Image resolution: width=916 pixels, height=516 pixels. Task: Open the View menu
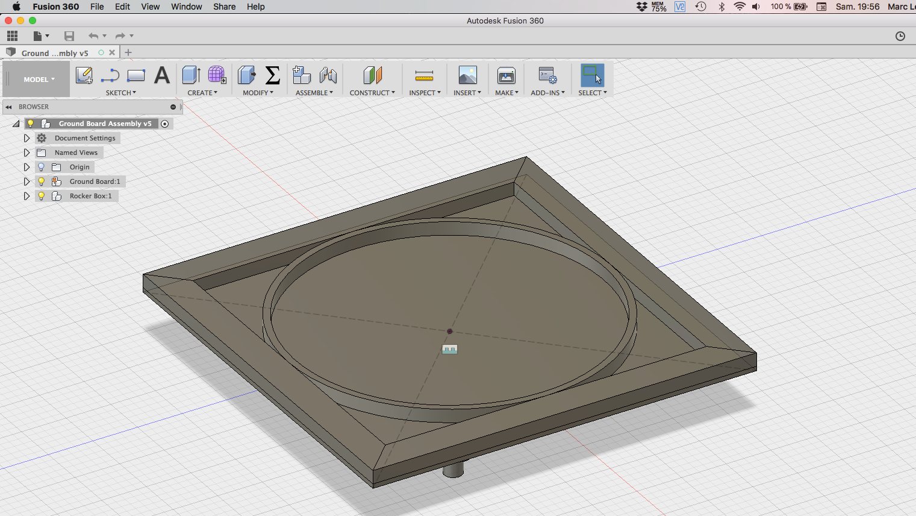(151, 7)
